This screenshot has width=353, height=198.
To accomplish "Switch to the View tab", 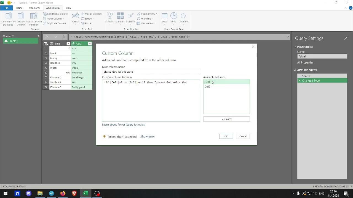I will click(68, 8).
